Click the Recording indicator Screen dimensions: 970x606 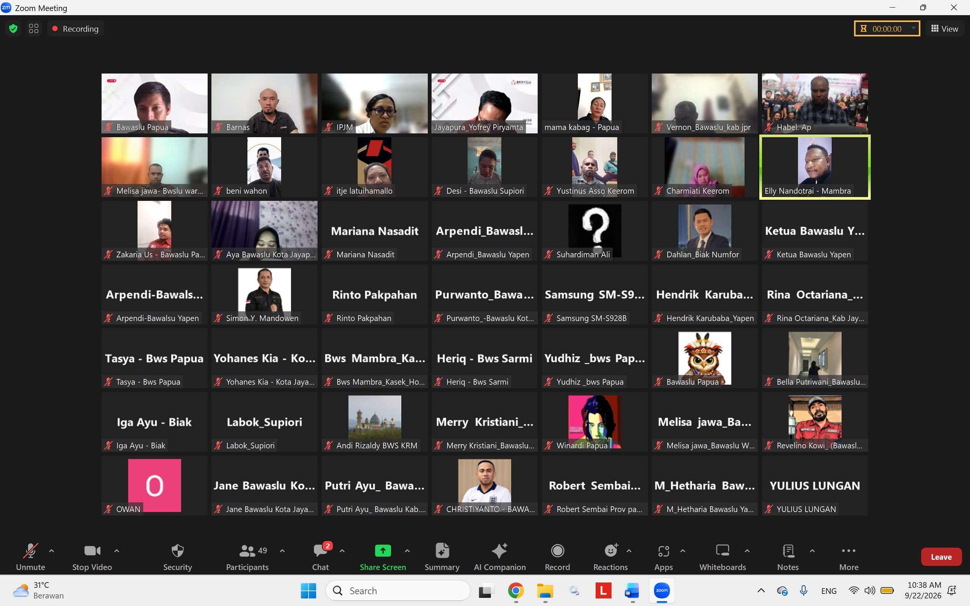pyautogui.click(x=75, y=29)
